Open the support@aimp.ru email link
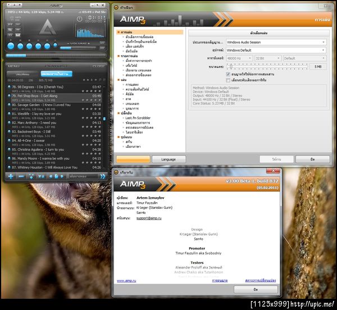This screenshot has width=337, height=310. click(x=149, y=218)
